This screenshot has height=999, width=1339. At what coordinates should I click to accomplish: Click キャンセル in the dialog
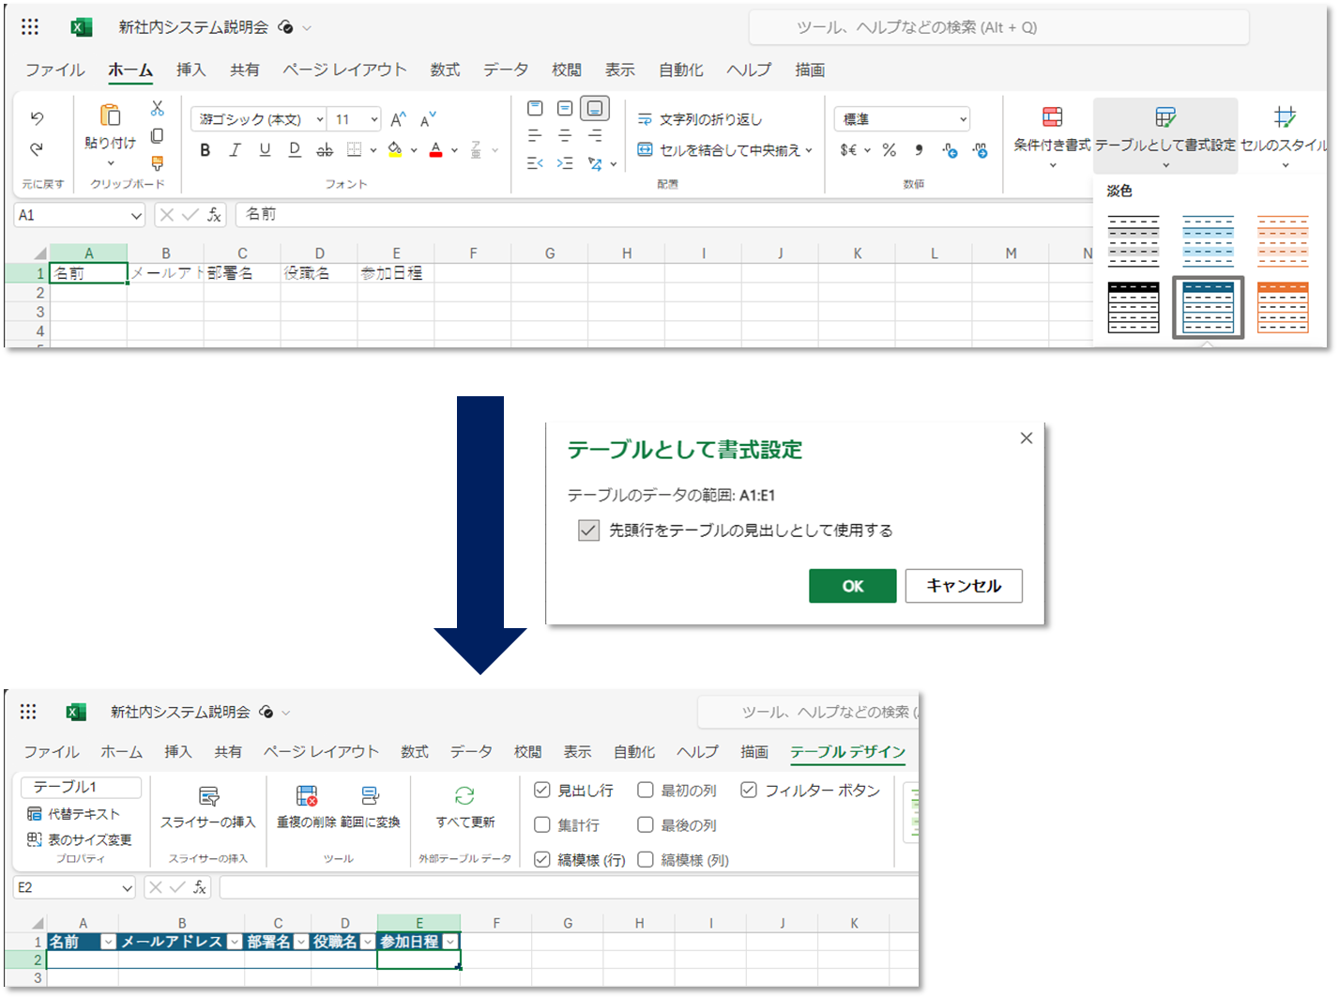pos(964,586)
